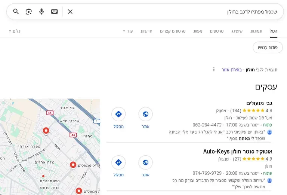Image resolution: width=287 pixels, height=195 pixels.
Task: Clear the search query with X
Action: (x=70, y=12)
